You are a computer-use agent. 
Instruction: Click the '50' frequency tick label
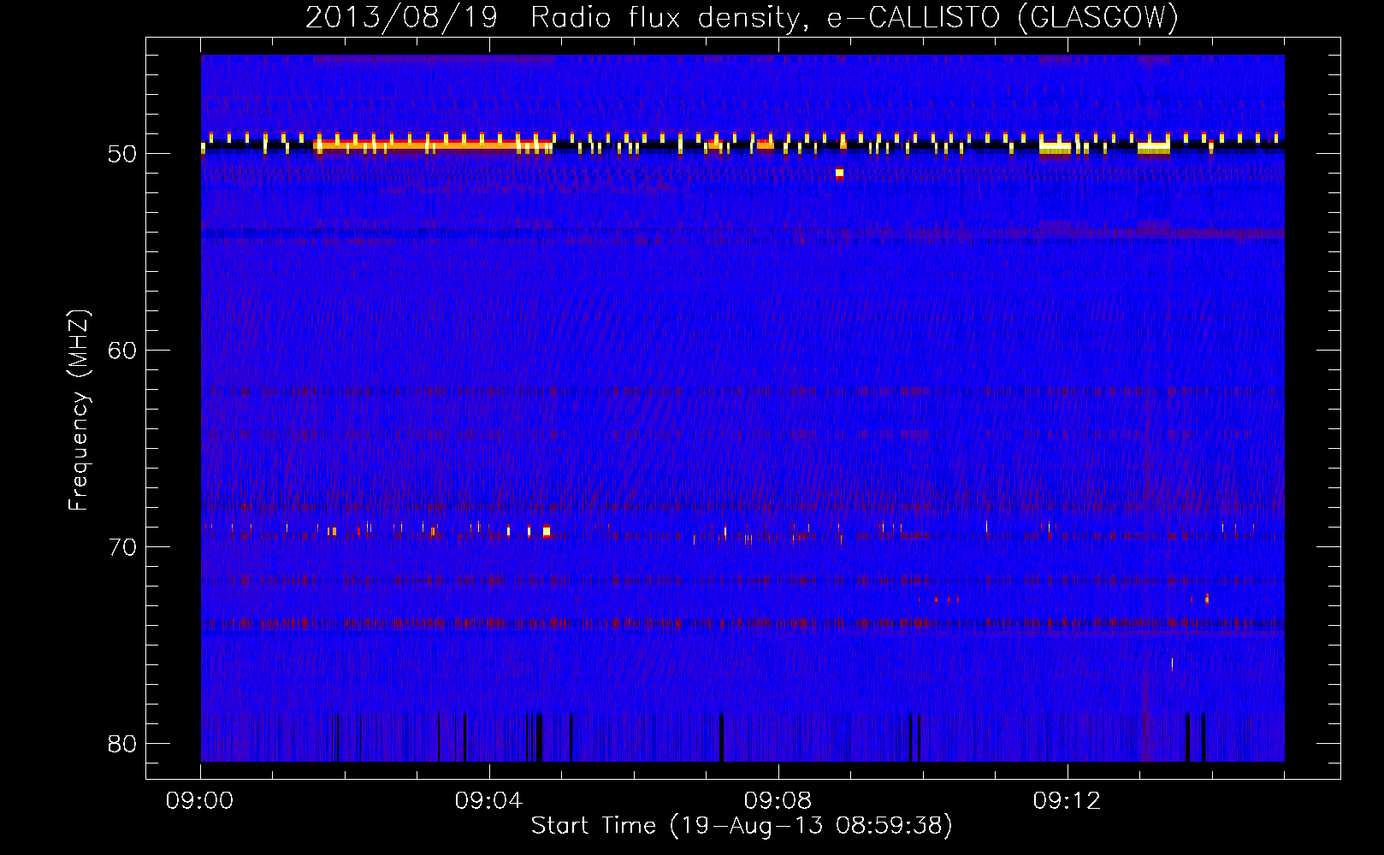click(x=122, y=154)
